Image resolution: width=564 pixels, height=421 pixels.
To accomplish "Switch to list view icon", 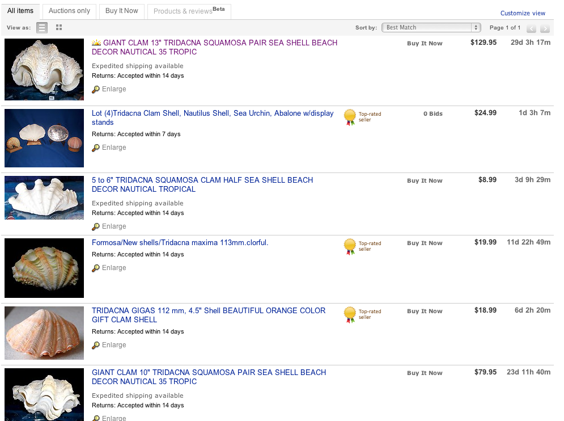I will 42,27.
